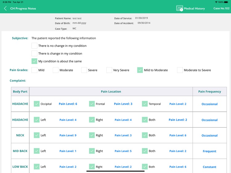Check 'There is change in my condition'

coord(34,53)
